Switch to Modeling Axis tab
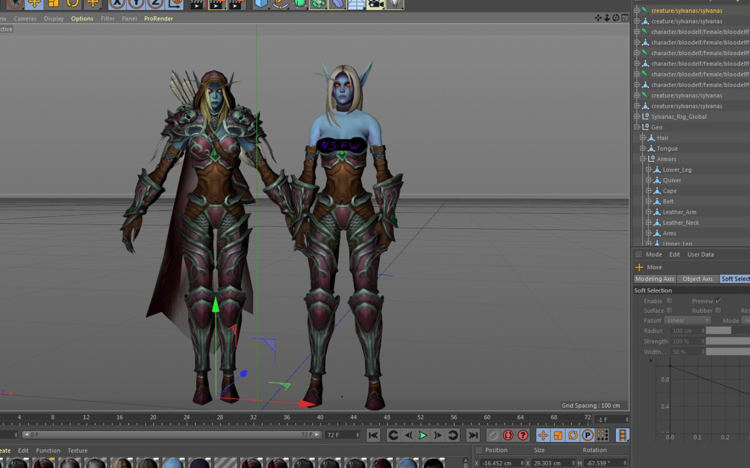Image resolution: width=750 pixels, height=468 pixels. point(655,279)
